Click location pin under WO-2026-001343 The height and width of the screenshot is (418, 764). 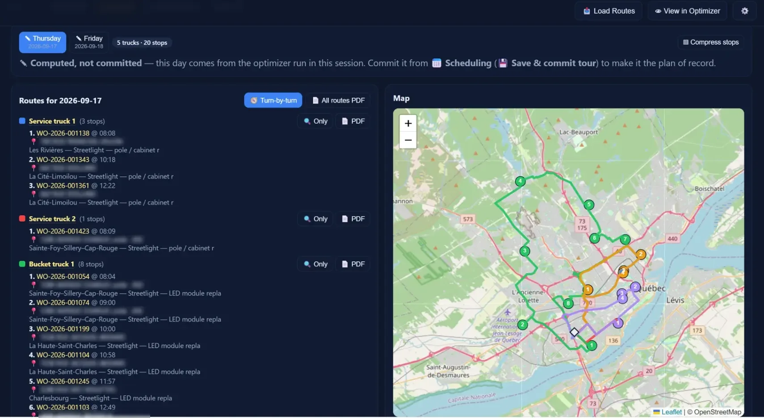(34, 168)
